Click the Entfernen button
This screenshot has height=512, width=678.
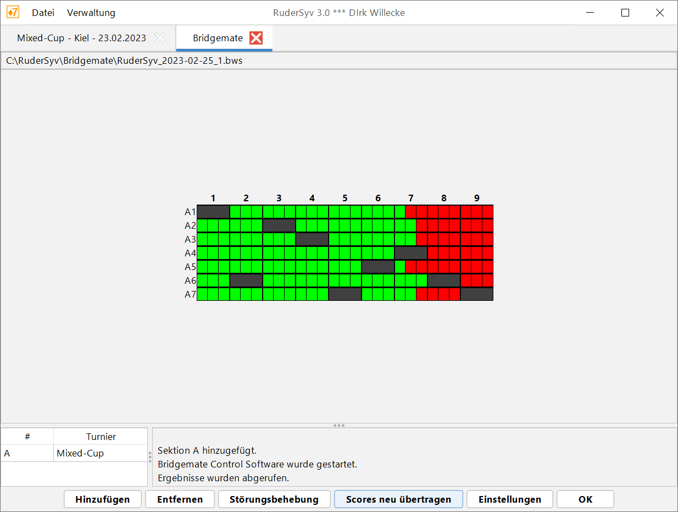(180, 499)
